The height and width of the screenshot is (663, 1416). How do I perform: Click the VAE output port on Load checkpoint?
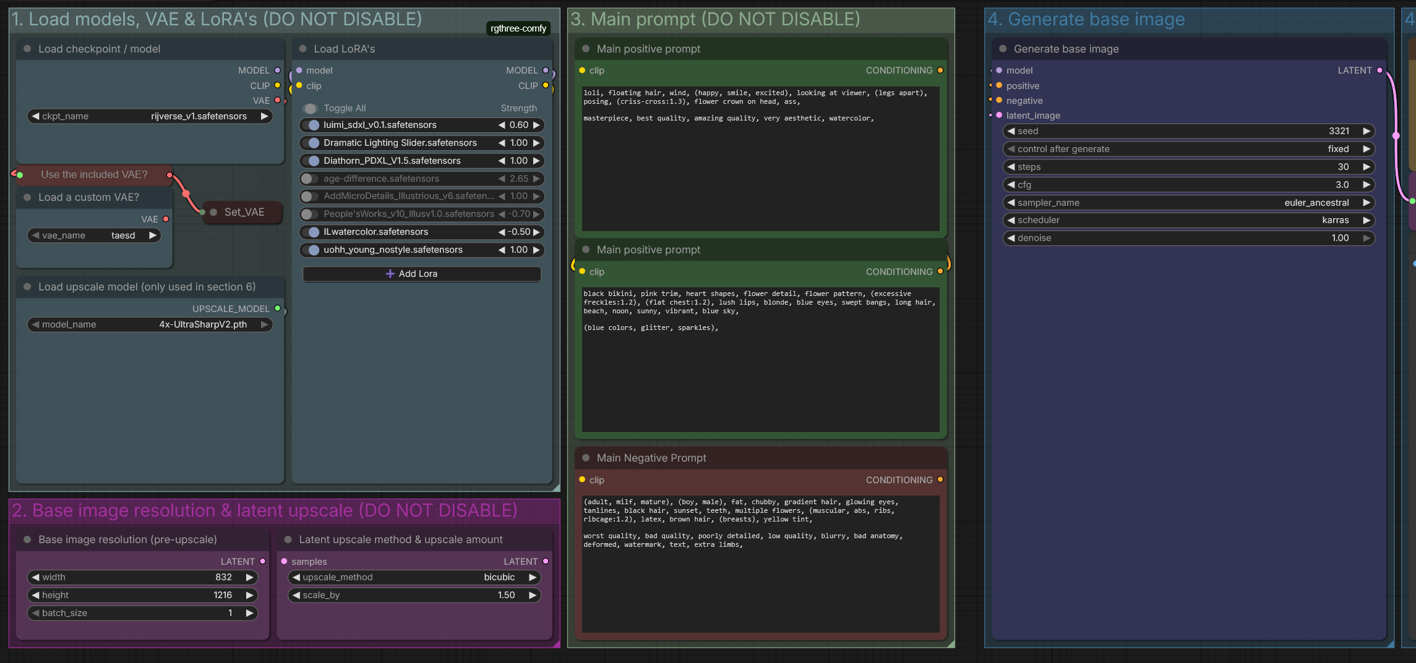pyautogui.click(x=277, y=100)
